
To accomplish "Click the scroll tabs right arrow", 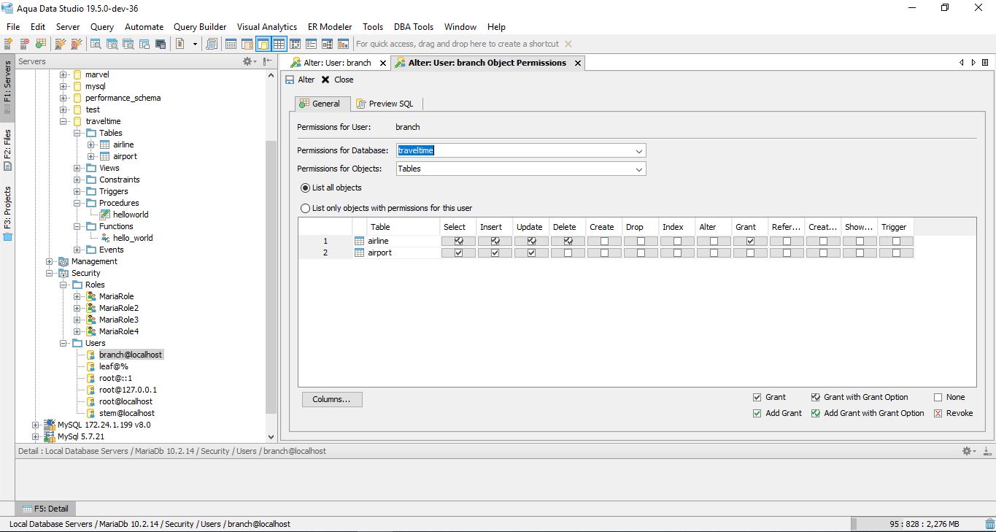I will 973,63.
